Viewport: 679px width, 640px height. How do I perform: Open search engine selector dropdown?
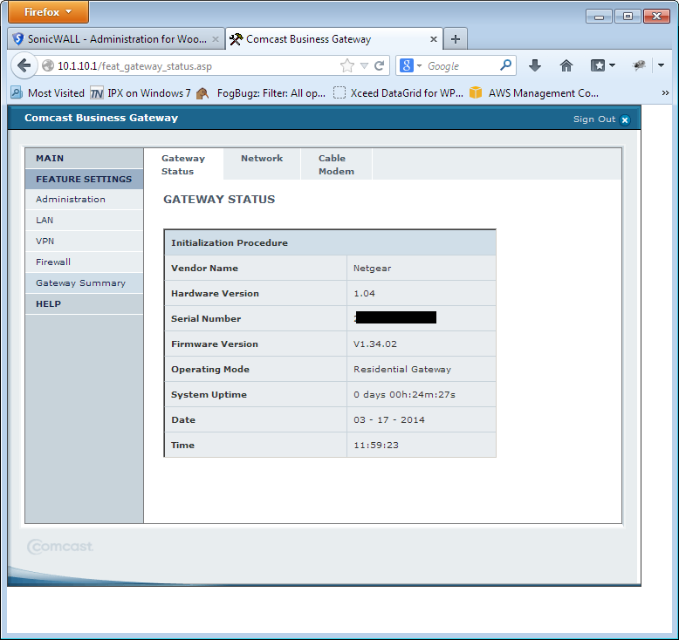click(419, 66)
